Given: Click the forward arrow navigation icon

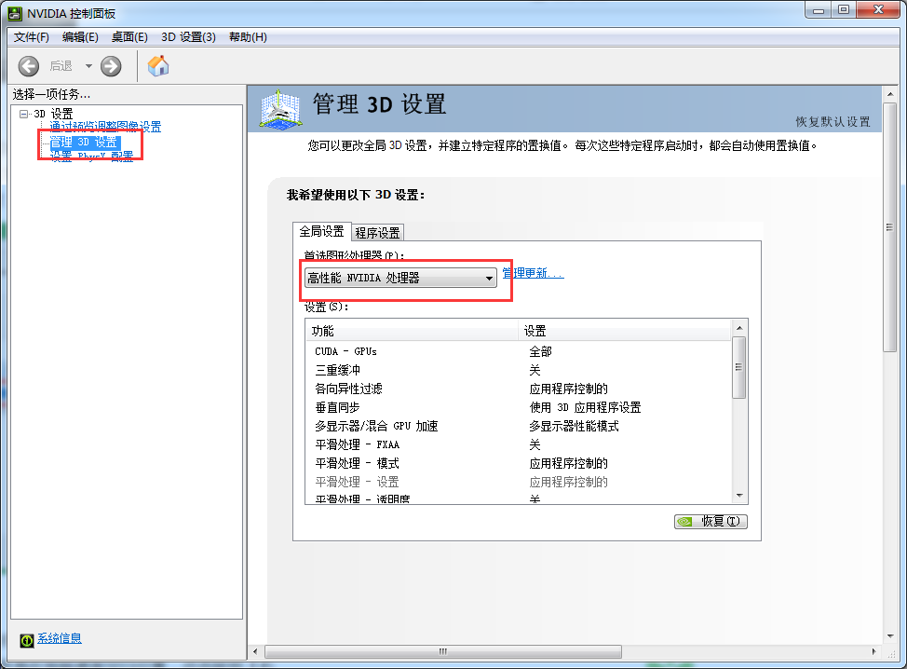Looking at the screenshot, I should tap(111, 66).
